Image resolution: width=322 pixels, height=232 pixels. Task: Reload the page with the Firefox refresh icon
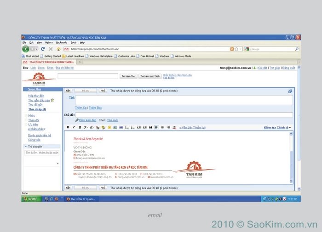43,49
